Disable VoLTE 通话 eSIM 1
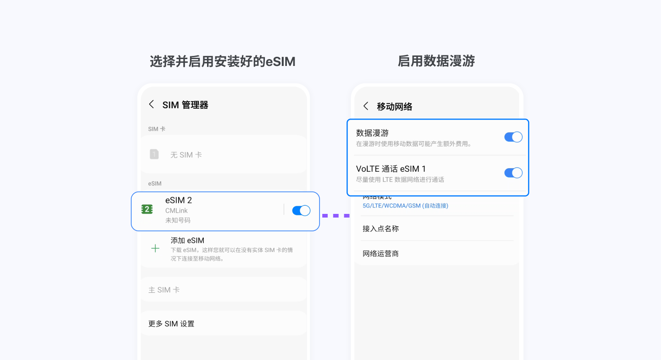This screenshot has height=360, width=661. click(513, 173)
